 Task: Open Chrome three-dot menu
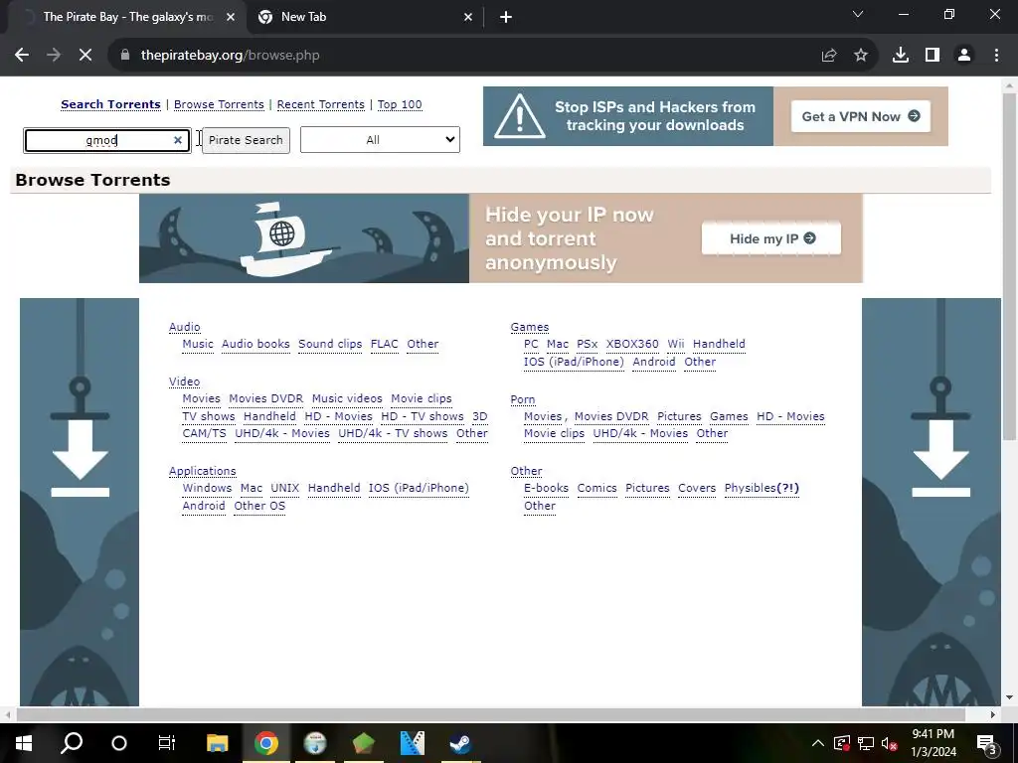(996, 56)
